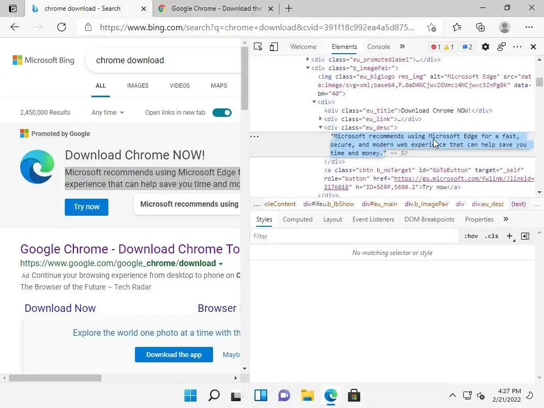Click the DevTools feedback icon
The image size is (544, 408).
click(501, 47)
